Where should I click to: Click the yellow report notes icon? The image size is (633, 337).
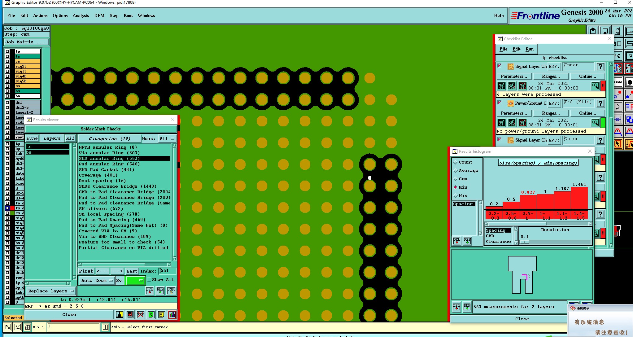click(162, 315)
